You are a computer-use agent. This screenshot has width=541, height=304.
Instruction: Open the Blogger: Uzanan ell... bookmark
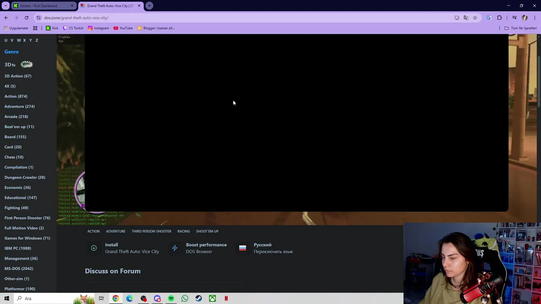[156, 28]
